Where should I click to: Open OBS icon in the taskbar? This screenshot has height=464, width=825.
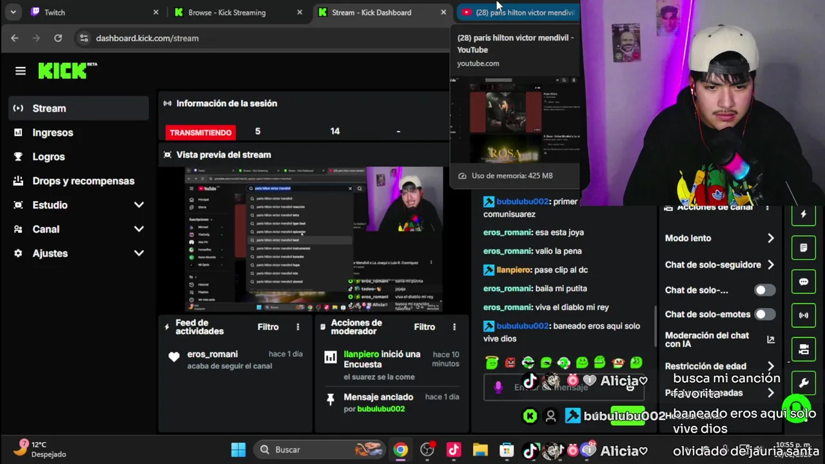427,450
